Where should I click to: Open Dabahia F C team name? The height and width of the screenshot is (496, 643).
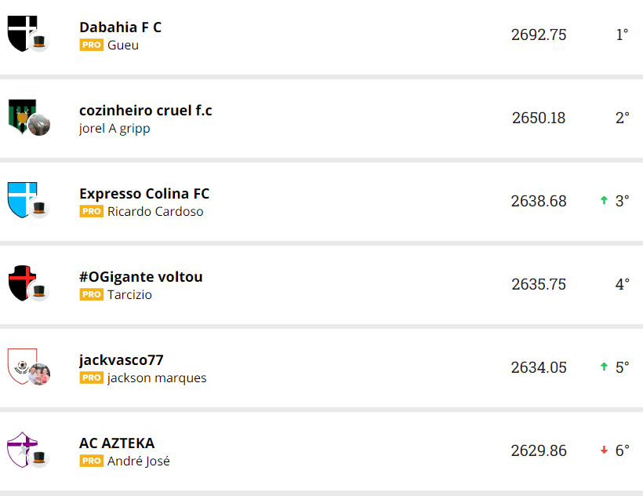(120, 27)
